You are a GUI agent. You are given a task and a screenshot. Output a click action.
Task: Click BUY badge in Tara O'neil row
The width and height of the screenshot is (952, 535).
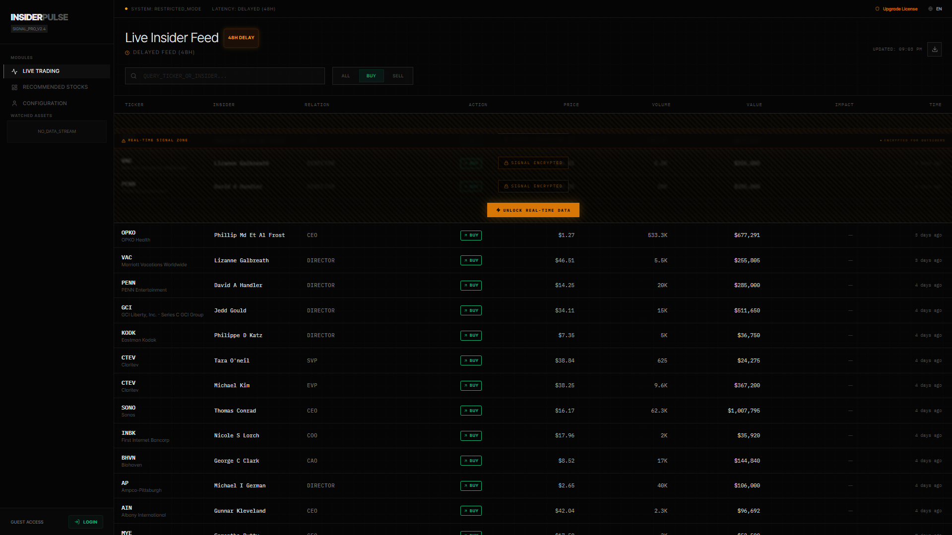pyautogui.click(x=471, y=360)
